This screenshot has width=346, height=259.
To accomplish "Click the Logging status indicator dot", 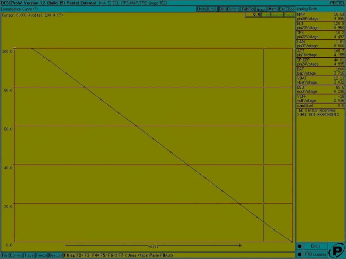I will (x=300, y=255).
